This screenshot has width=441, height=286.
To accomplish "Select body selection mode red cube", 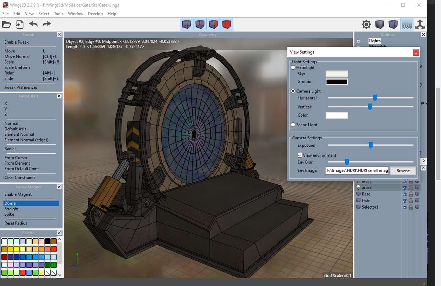I will point(227,25).
